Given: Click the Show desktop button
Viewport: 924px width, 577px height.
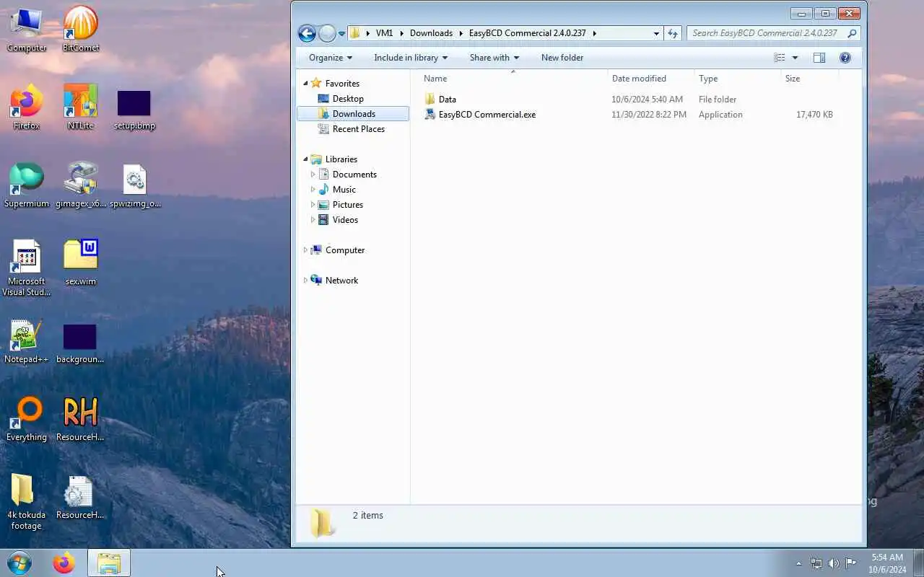Looking at the screenshot, I should click(918, 563).
